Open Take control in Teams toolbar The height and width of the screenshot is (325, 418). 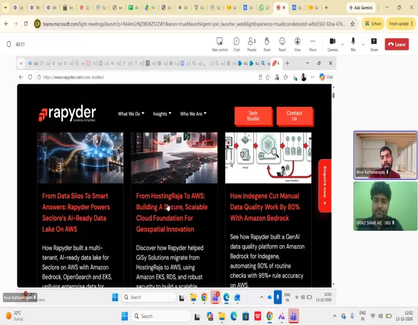coord(219,44)
